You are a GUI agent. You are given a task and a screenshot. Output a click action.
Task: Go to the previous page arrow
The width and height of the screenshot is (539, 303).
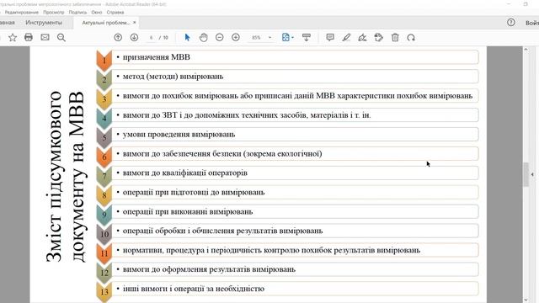point(118,37)
